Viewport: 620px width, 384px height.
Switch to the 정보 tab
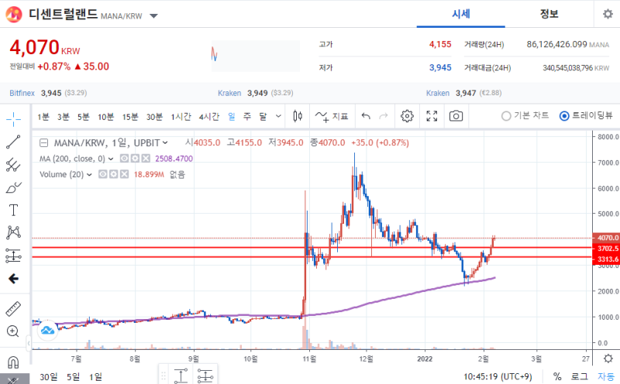pyautogui.click(x=549, y=14)
